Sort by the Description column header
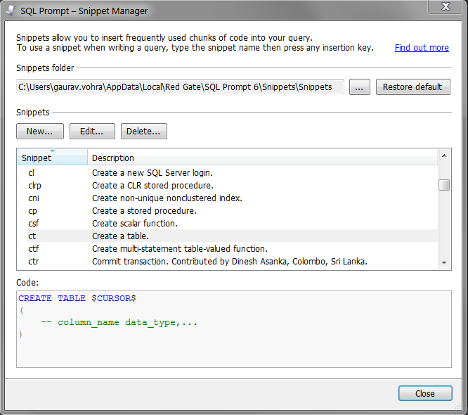The height and width of the screenshot is (415, 468). pyautogui.click(x=263, y=158)
